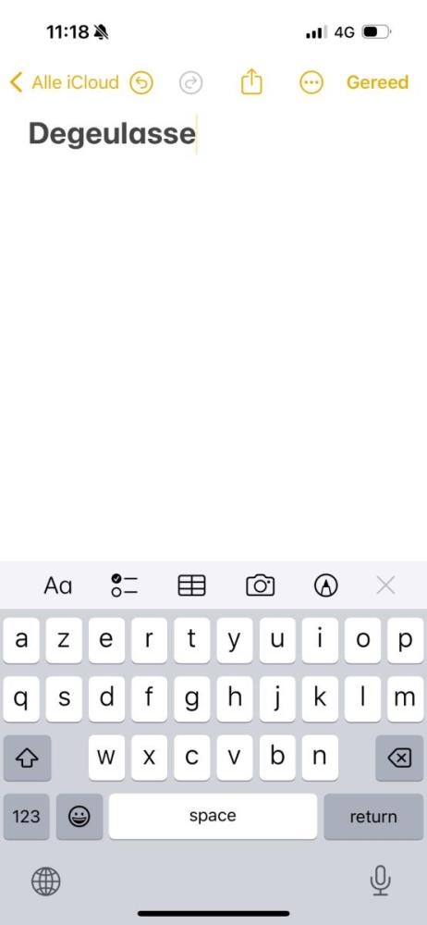Viewport: 427px width, 925px height.
Task: Switch keyboard language with globe icon
Action: [45, 882]
